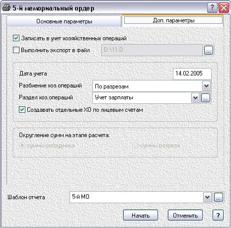The width and height of the screenshot is (231, 228).
Task: Expand the Раздел хоз.операций dropdown arrow
Action: point(195,98)
